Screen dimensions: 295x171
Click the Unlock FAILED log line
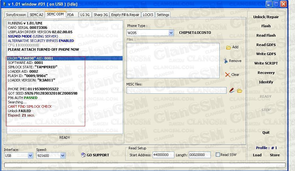click(x=19, y=111)
